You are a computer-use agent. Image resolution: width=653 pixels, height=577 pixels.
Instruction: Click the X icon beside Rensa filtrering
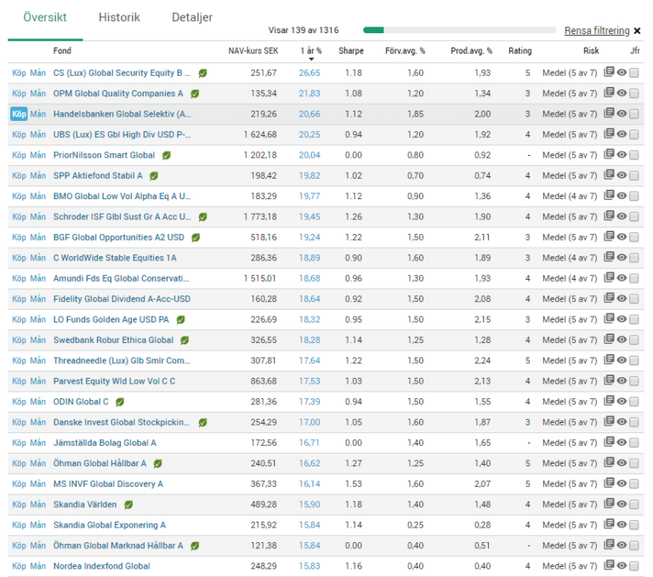(x=637, y=31)
